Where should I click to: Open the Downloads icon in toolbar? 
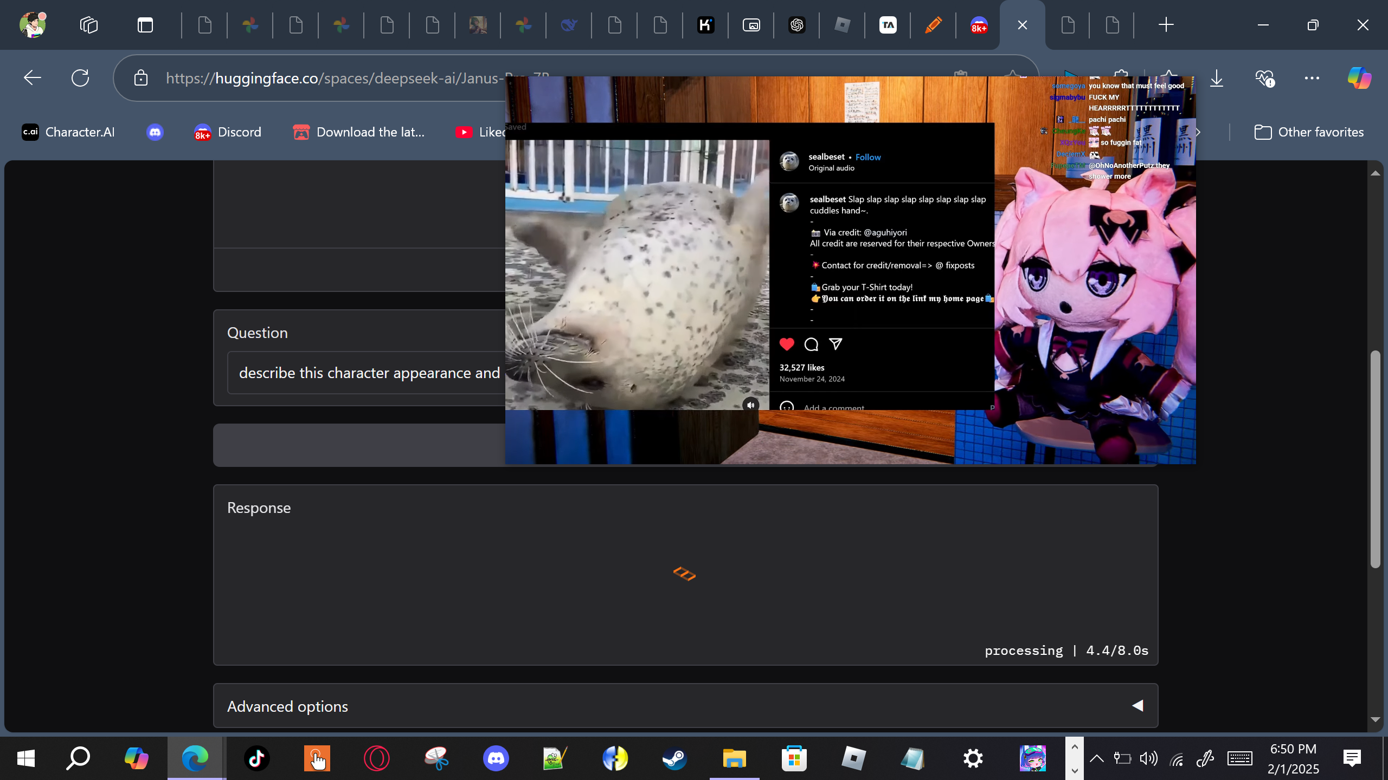coord(1217,78)
